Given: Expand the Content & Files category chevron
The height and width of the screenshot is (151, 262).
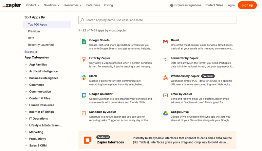Looking at the screenshot, I should (x=26, y=98).
